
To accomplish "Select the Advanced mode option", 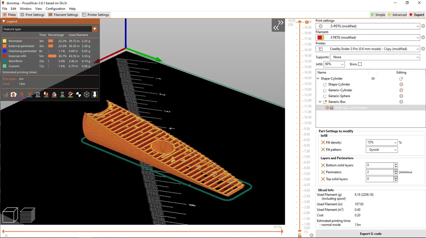I will [x=397, y=15].
